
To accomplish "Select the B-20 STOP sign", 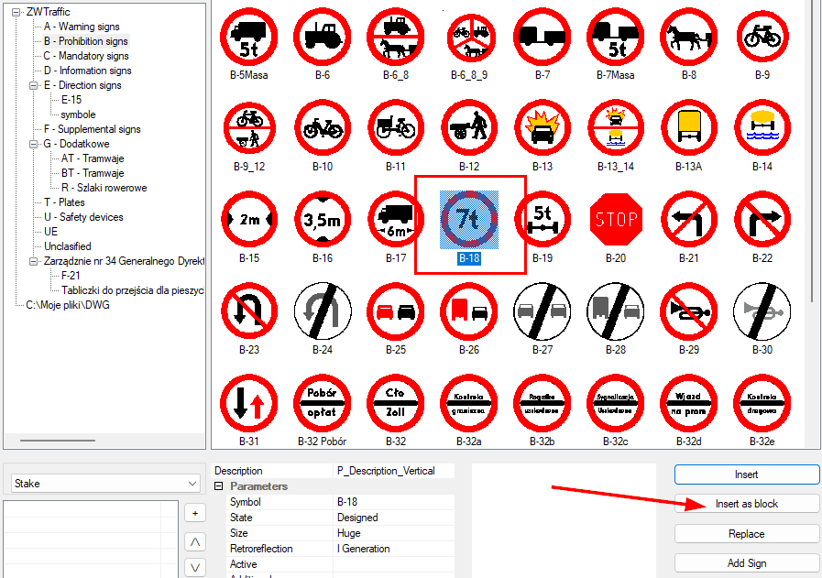I will click(616, 219).
